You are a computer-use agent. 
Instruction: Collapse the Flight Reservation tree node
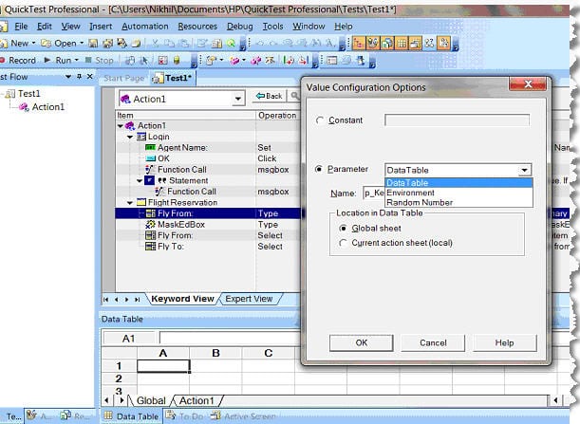click(x=130, y=203)
